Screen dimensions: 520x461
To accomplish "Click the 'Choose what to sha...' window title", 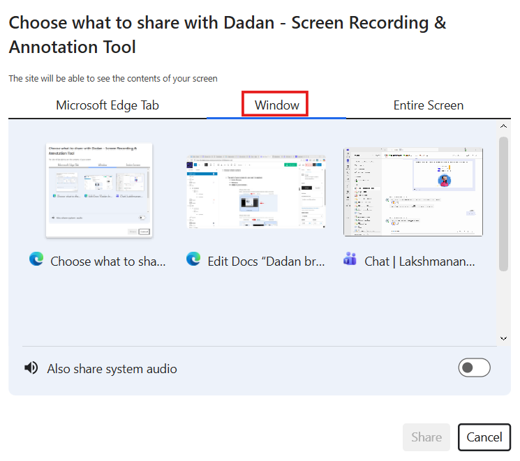I will [109, 261].
